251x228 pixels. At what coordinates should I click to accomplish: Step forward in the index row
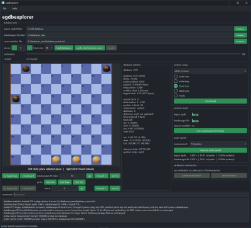coord(101,176)
